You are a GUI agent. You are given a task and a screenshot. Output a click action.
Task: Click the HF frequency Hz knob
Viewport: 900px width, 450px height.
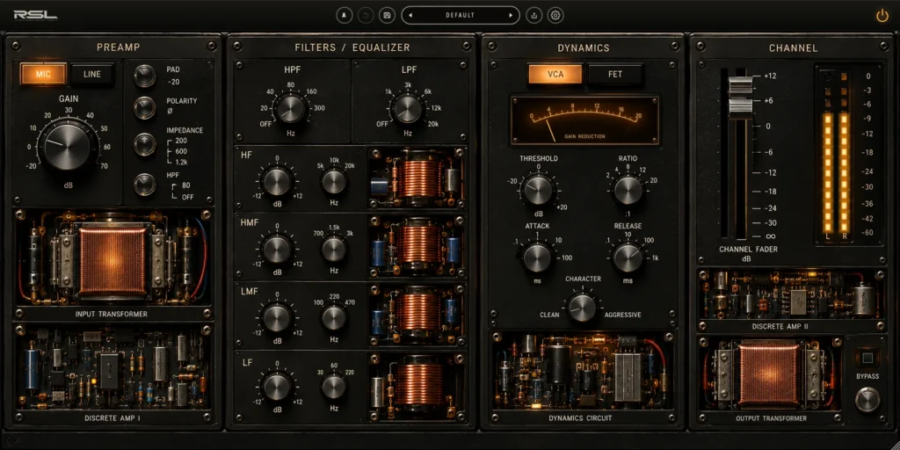[334, 182]
